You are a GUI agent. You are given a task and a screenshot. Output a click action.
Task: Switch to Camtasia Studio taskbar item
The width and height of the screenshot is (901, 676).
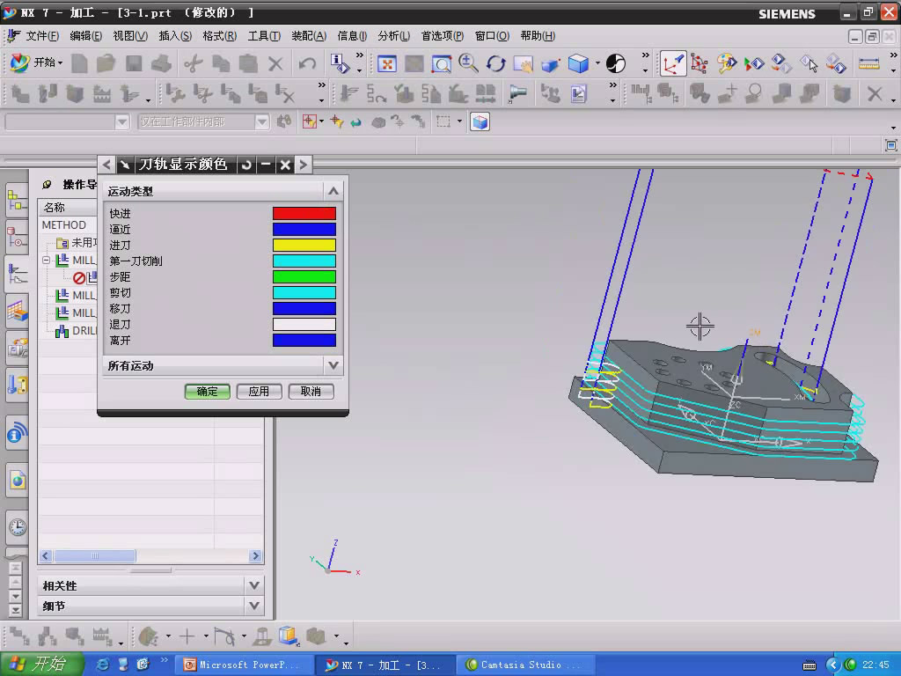coord(525,665)
